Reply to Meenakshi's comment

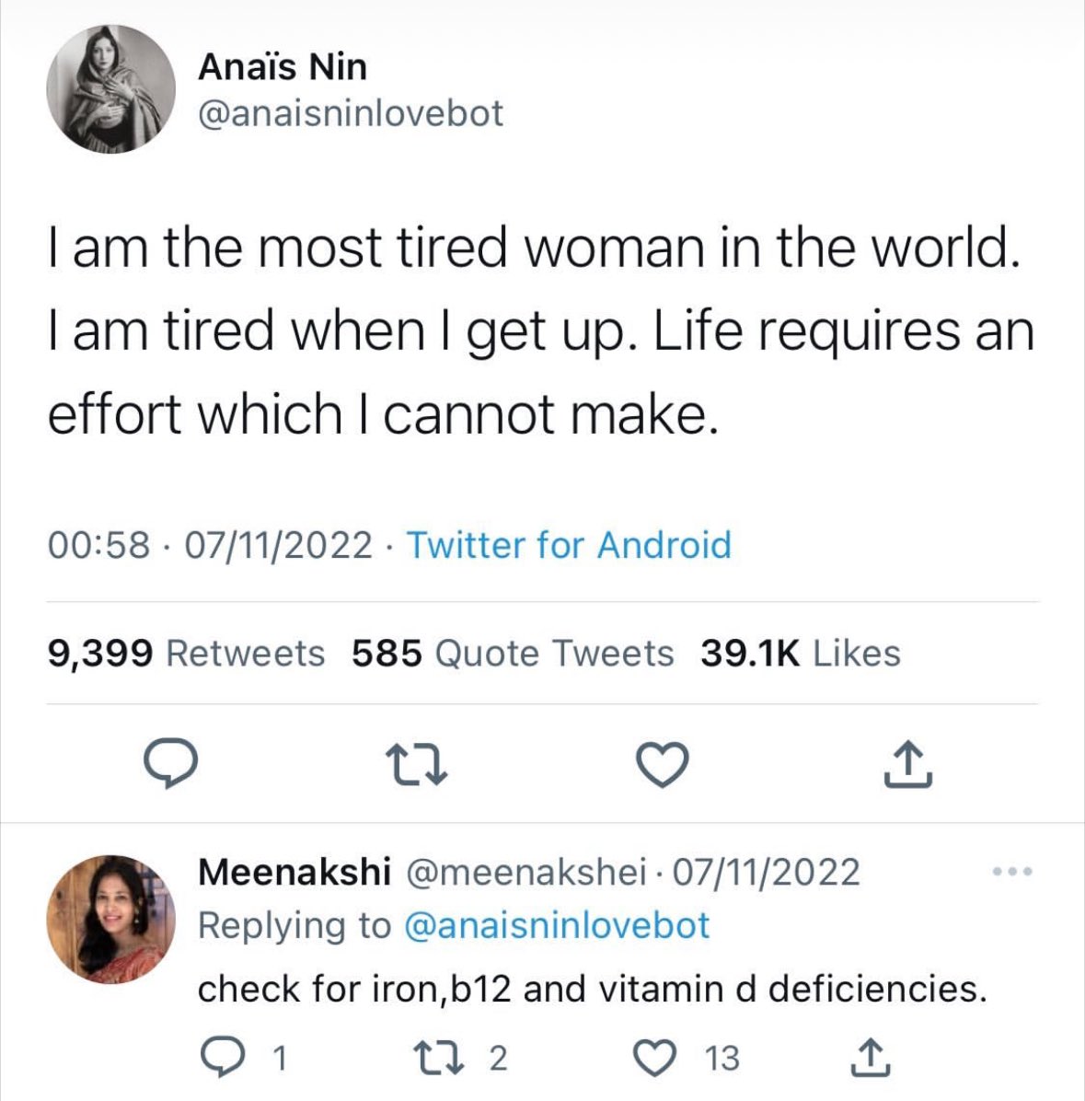pos(220,1059)
